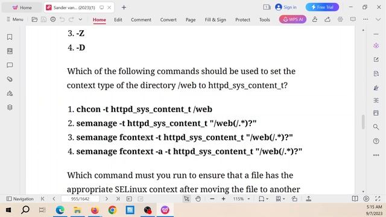Image resolution: width=386 pixels, height=217 pixels.
Task: Open Google Chrome from the taskbar
Action: pyautogui.click(x=112, y=210)
